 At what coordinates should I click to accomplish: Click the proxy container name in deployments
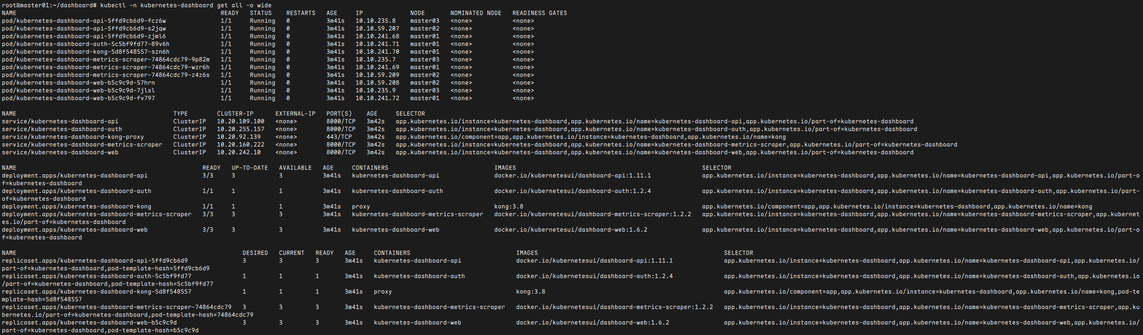361,207
